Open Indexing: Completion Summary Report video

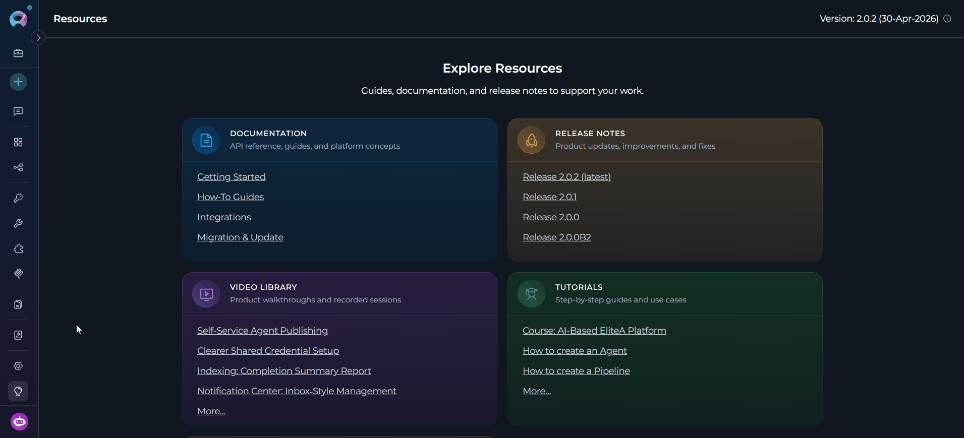tap(284, 371)
